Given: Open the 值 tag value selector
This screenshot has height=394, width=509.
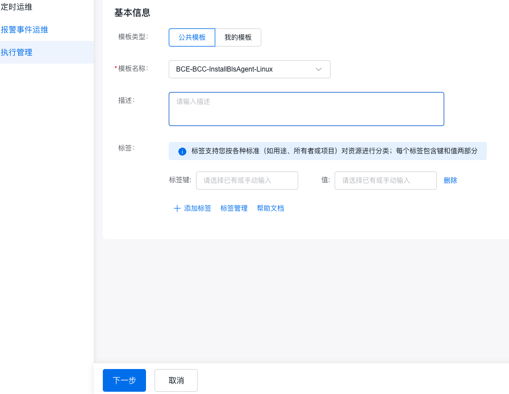Looking at the screenshot, I should coord(385,181).
